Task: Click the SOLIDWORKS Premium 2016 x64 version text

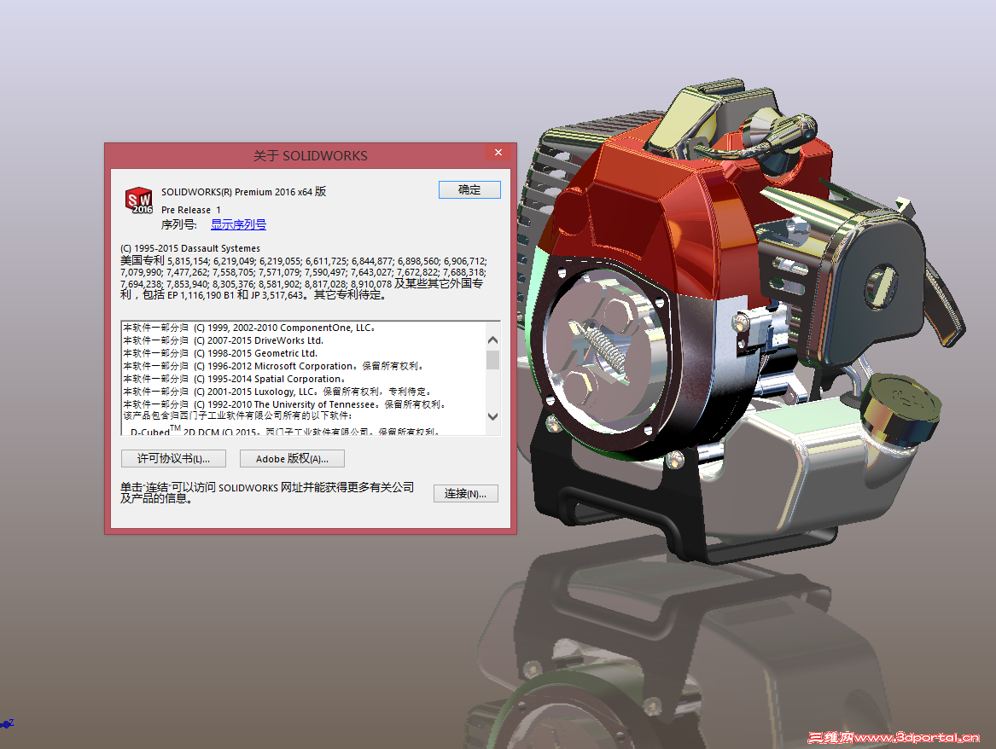Action: [243, 192]
